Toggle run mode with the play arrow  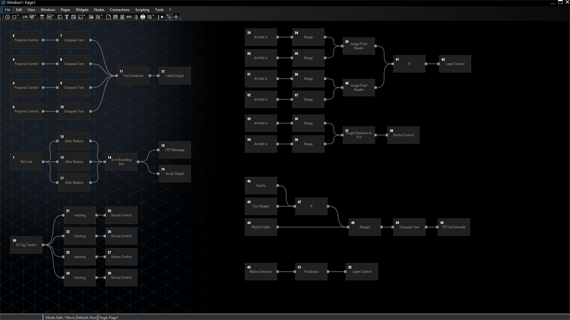click(x=162, y=17)
